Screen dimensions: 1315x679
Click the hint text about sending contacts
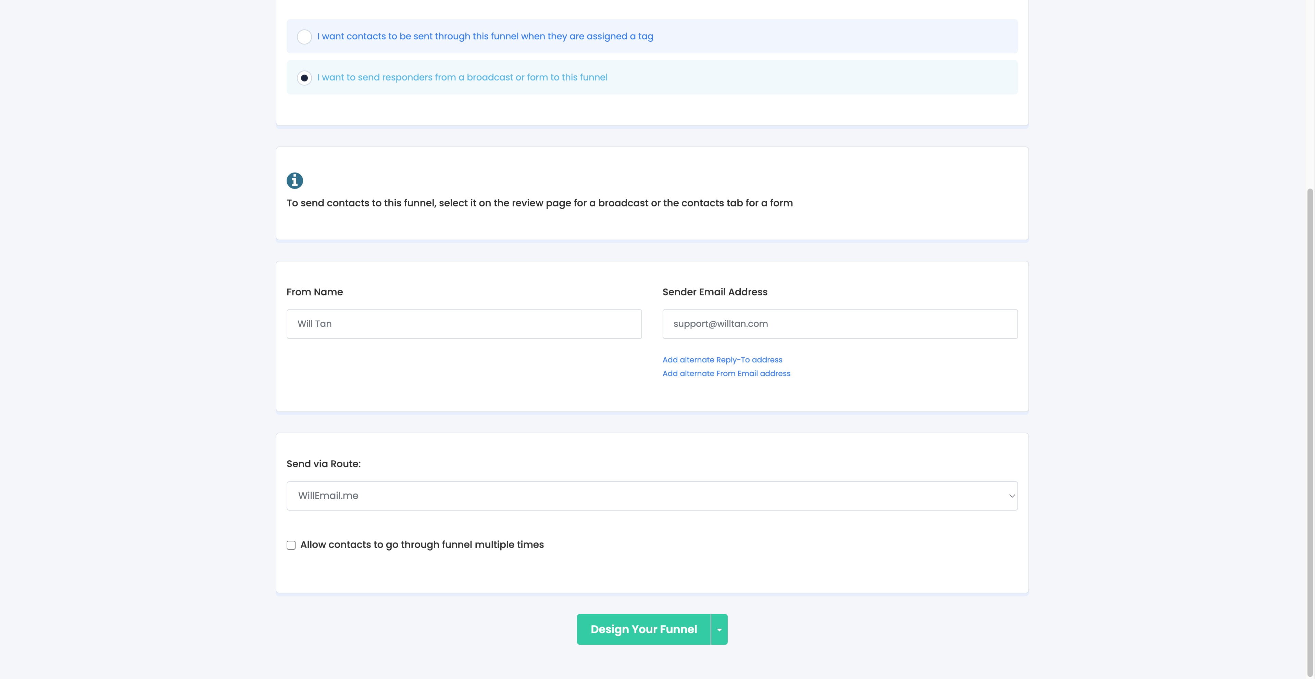pyautogui.click(x=540, y=203)
